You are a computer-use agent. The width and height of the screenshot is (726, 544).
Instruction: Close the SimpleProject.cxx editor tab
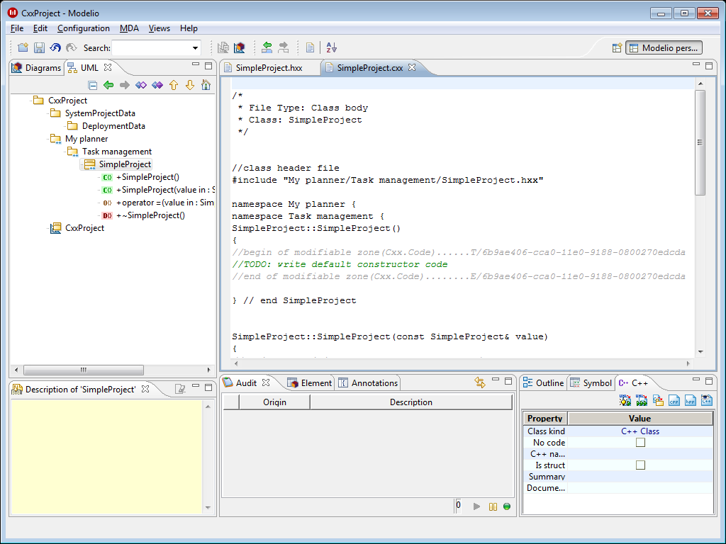[x=412, y=67]
